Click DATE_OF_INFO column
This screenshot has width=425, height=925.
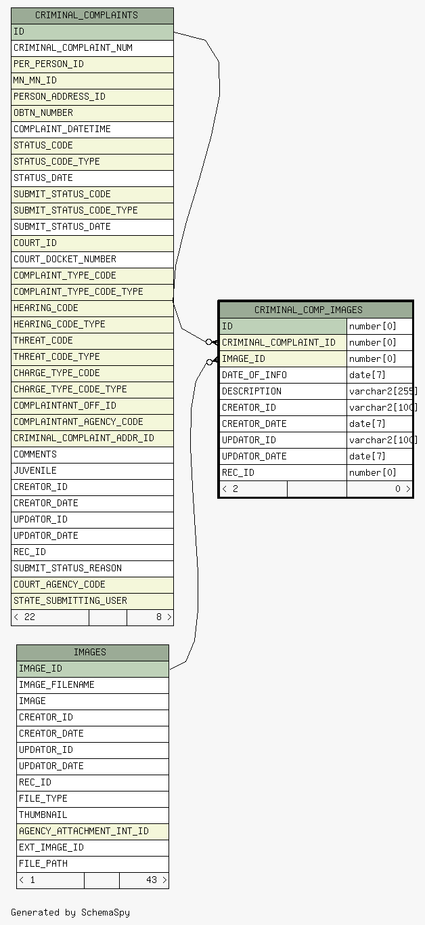click(283, 375)
